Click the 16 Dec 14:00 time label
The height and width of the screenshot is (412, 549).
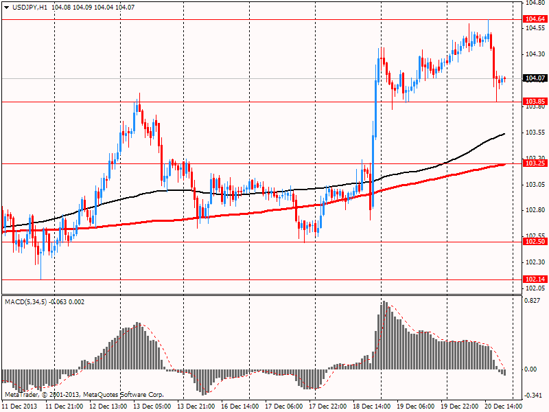240,406
